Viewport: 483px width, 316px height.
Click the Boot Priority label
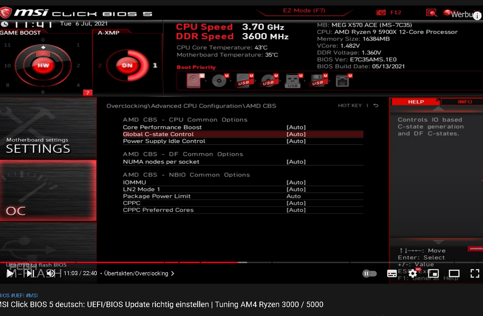pos(196,67)
